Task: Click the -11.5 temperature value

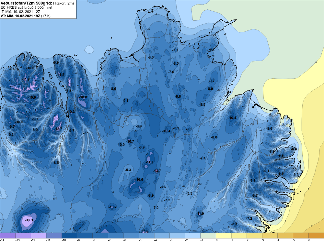Action: point(60,75)
